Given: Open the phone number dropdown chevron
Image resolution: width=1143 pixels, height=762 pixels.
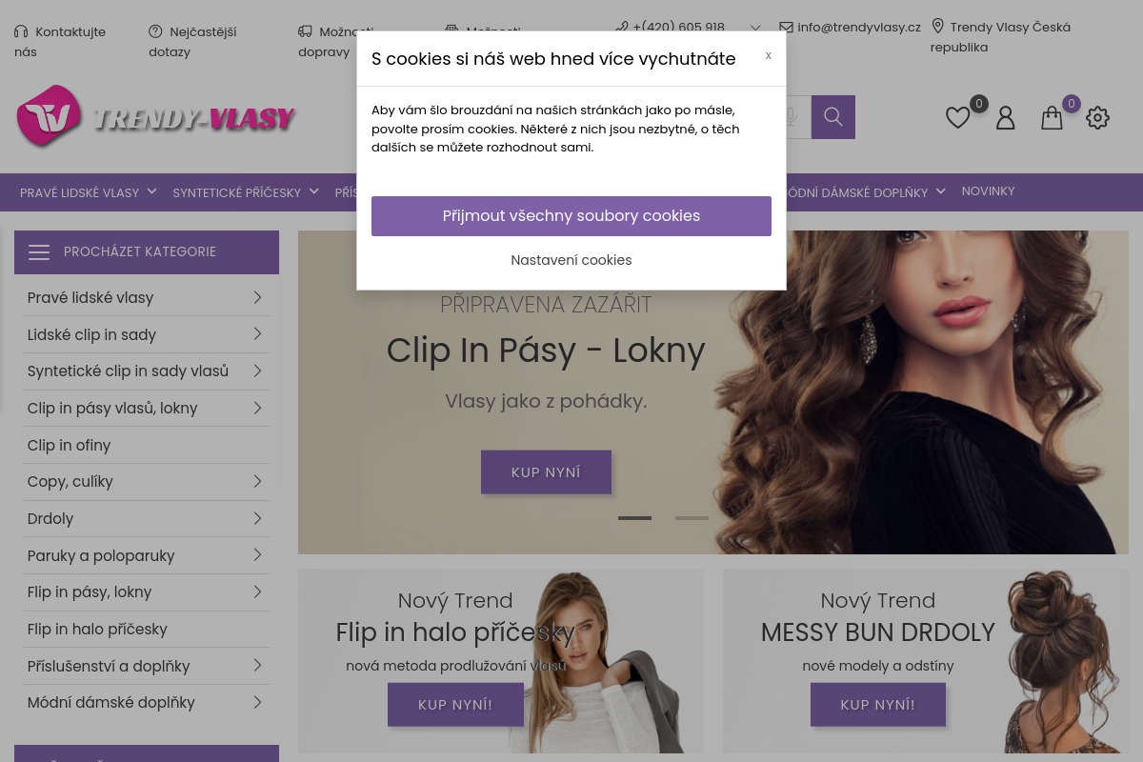Looking at the screenshot, I should coord(755,28).
